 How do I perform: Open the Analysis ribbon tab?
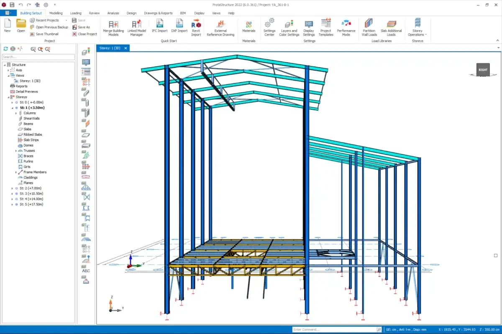pos(113,13)
